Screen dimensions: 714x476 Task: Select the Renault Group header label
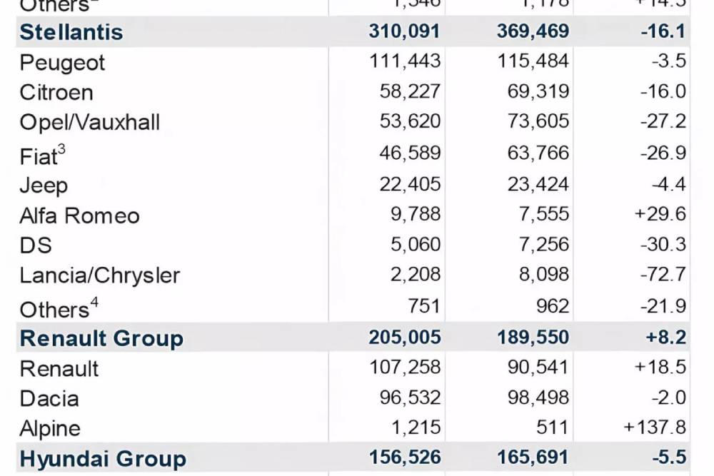point(101,338)
